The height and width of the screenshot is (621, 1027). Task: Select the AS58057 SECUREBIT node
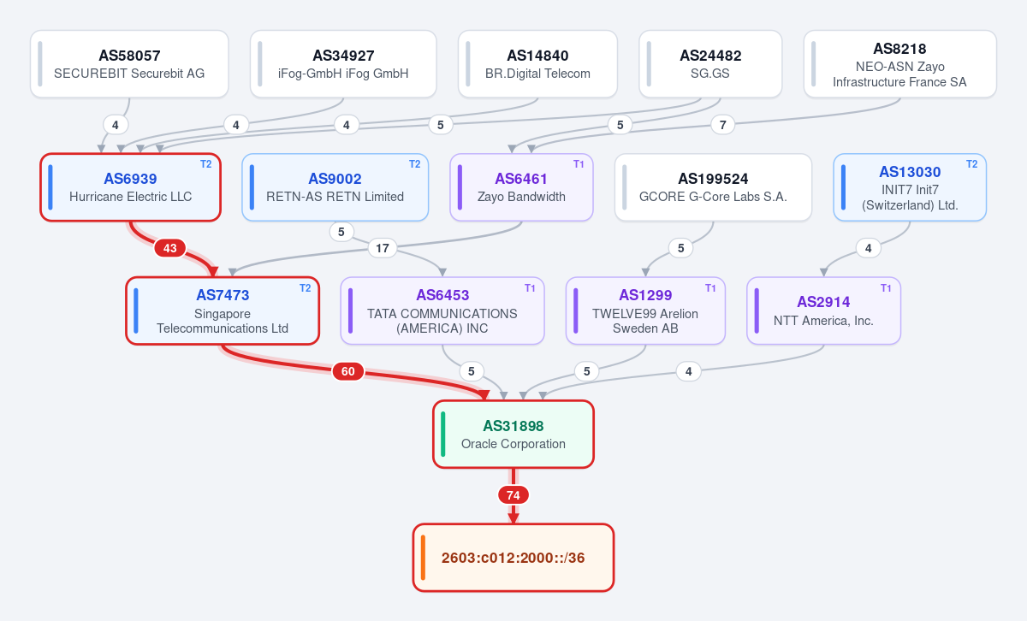click(129, 64)
